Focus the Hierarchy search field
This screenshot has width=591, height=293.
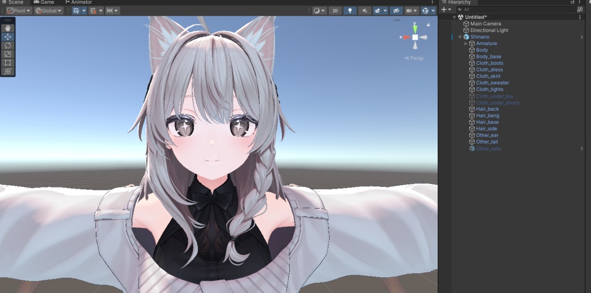(516, 9)
